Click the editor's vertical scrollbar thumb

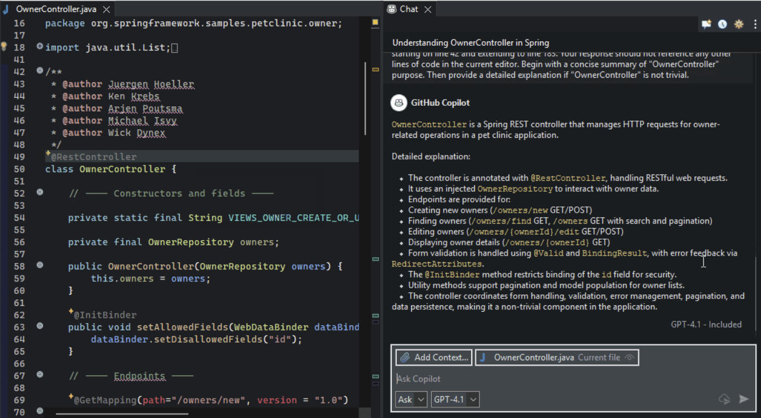click(365, 98)
